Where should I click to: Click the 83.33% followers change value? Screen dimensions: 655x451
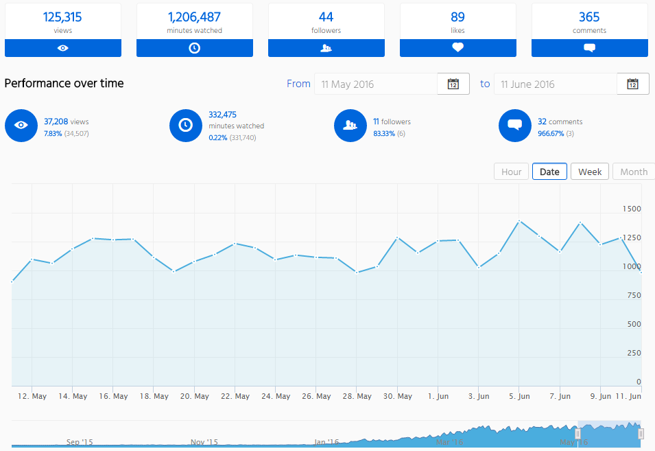pyautogui.click(x=384, y=134)
